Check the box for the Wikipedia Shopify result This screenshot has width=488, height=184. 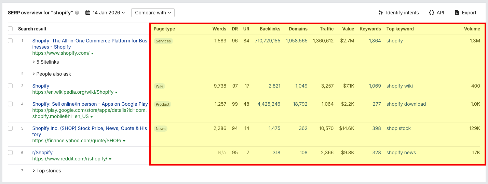point(10,86)
